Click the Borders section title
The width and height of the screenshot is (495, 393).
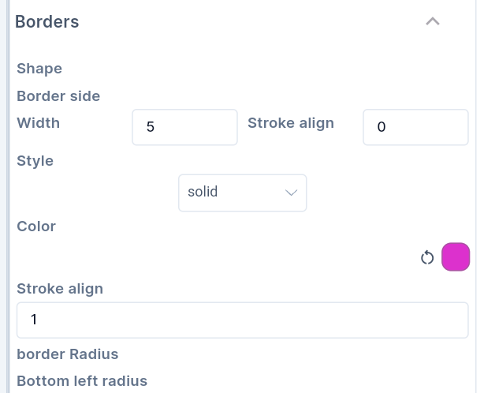tap(47, 21)
